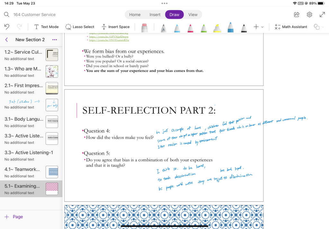Select the black pencil tool
The image size is (329, 229).
(x=244, y=28)
